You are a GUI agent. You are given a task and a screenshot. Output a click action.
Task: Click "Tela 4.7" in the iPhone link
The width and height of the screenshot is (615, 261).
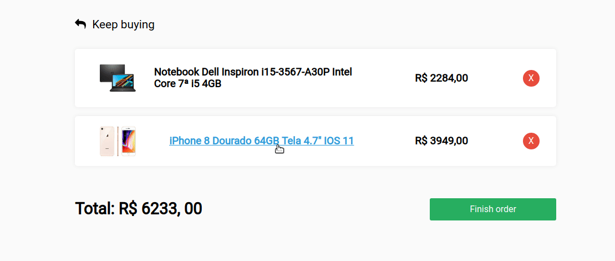click(302, 141)
